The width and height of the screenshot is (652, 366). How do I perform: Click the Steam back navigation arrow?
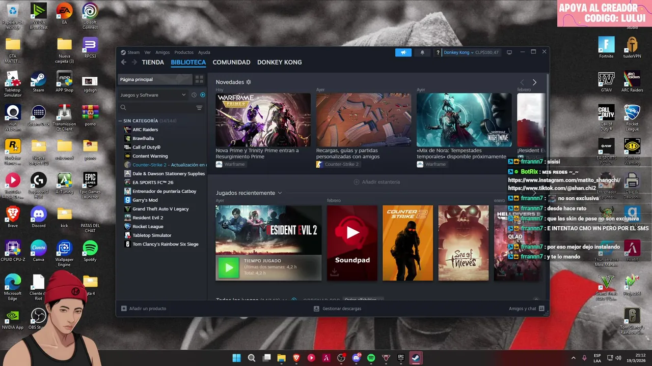click(x=123, y=62)
